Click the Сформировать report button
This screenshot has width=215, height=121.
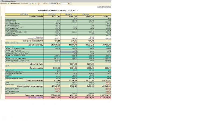(14, 3)
